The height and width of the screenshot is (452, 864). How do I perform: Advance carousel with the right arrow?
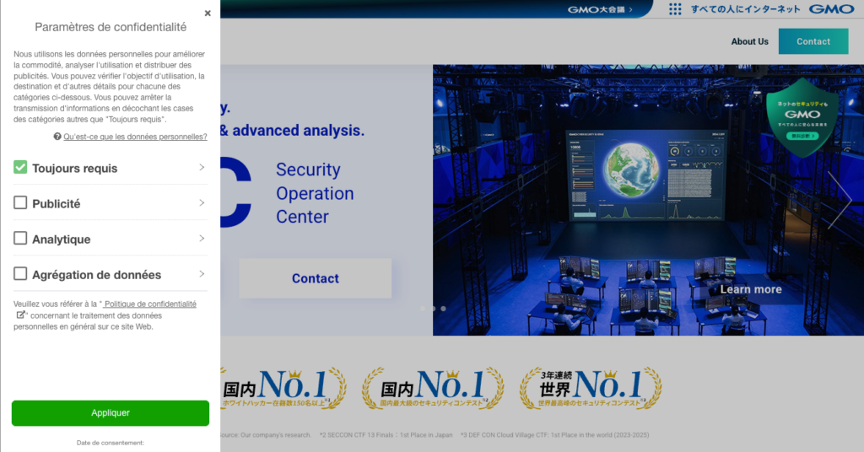point(840,200)
